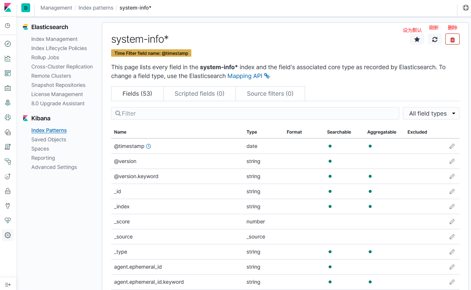
Task: Navigate to Saved Objects
Action: [x=49, y=139]
